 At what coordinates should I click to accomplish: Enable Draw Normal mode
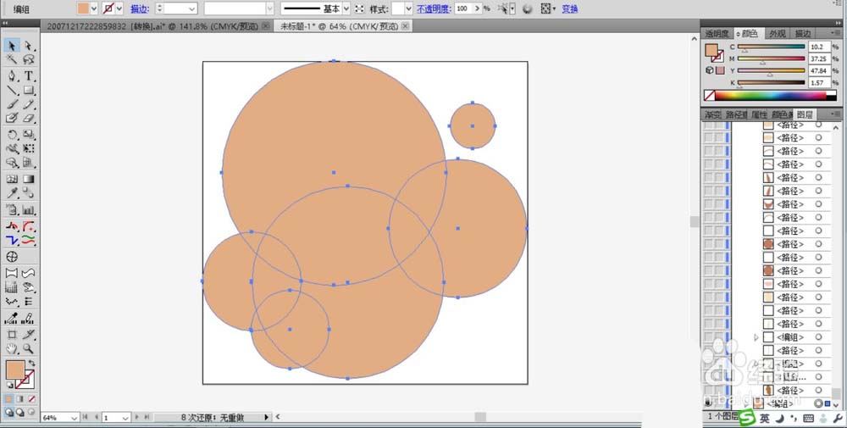click(8, 413)
